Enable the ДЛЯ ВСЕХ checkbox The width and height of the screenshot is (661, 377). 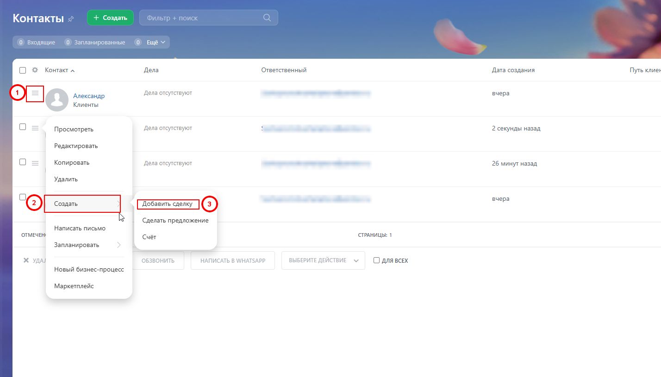376,260
